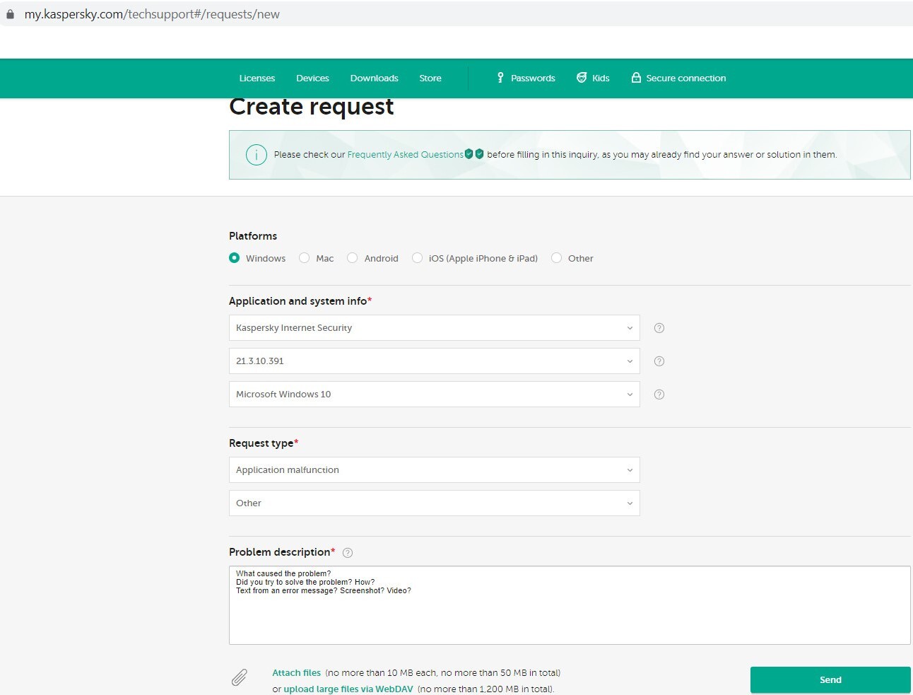The image size is (913, 695).
Task: Choose iOS (Apple iPhone & iPad) platform
Action: (x=418, y=258)
